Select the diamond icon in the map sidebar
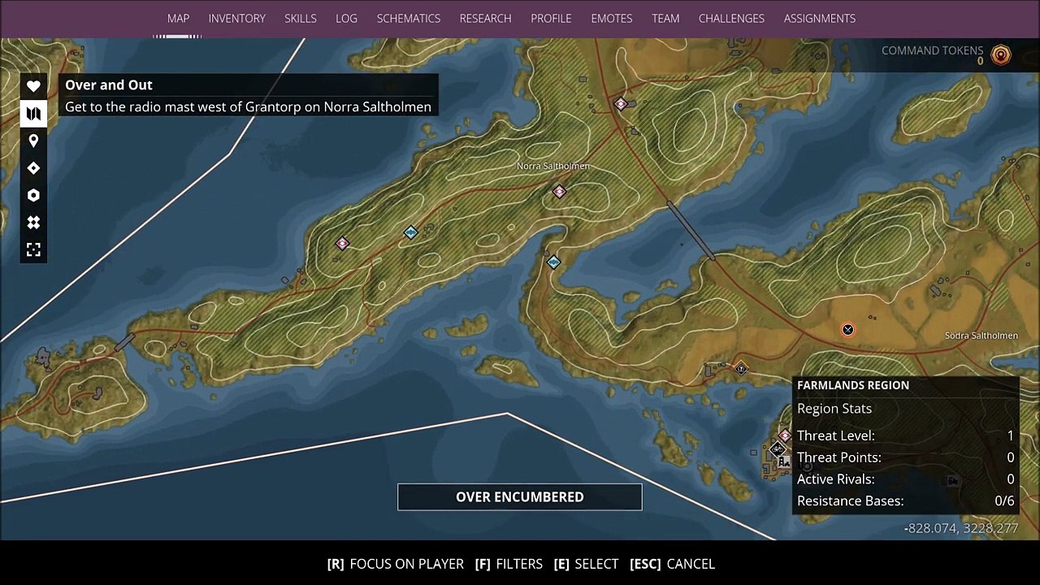This screenshot has height=585, width=1040. pyautogui.click(x=33, y=168)
